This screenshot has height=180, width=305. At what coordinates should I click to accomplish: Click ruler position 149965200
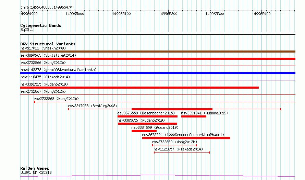[168, 14]
